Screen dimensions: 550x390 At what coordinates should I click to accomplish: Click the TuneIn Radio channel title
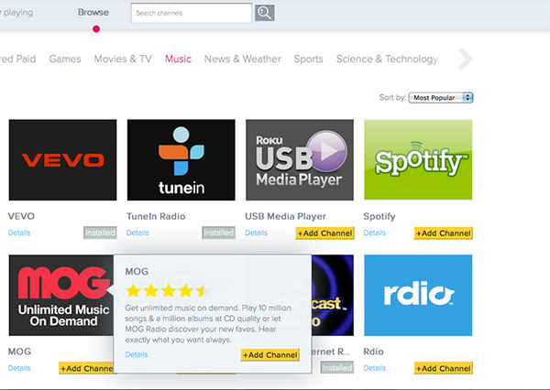click(156, 216)
